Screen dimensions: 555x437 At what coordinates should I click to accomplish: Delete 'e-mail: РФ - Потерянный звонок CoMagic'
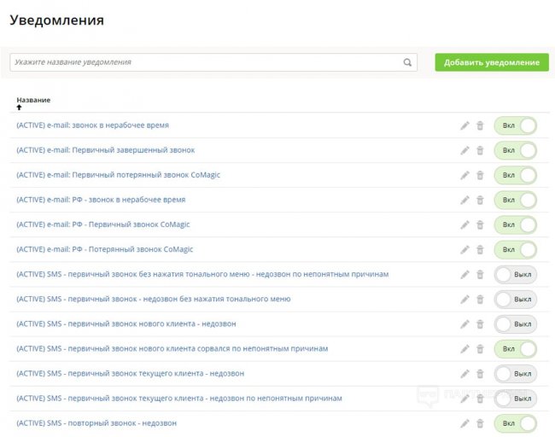coord(480,249)
